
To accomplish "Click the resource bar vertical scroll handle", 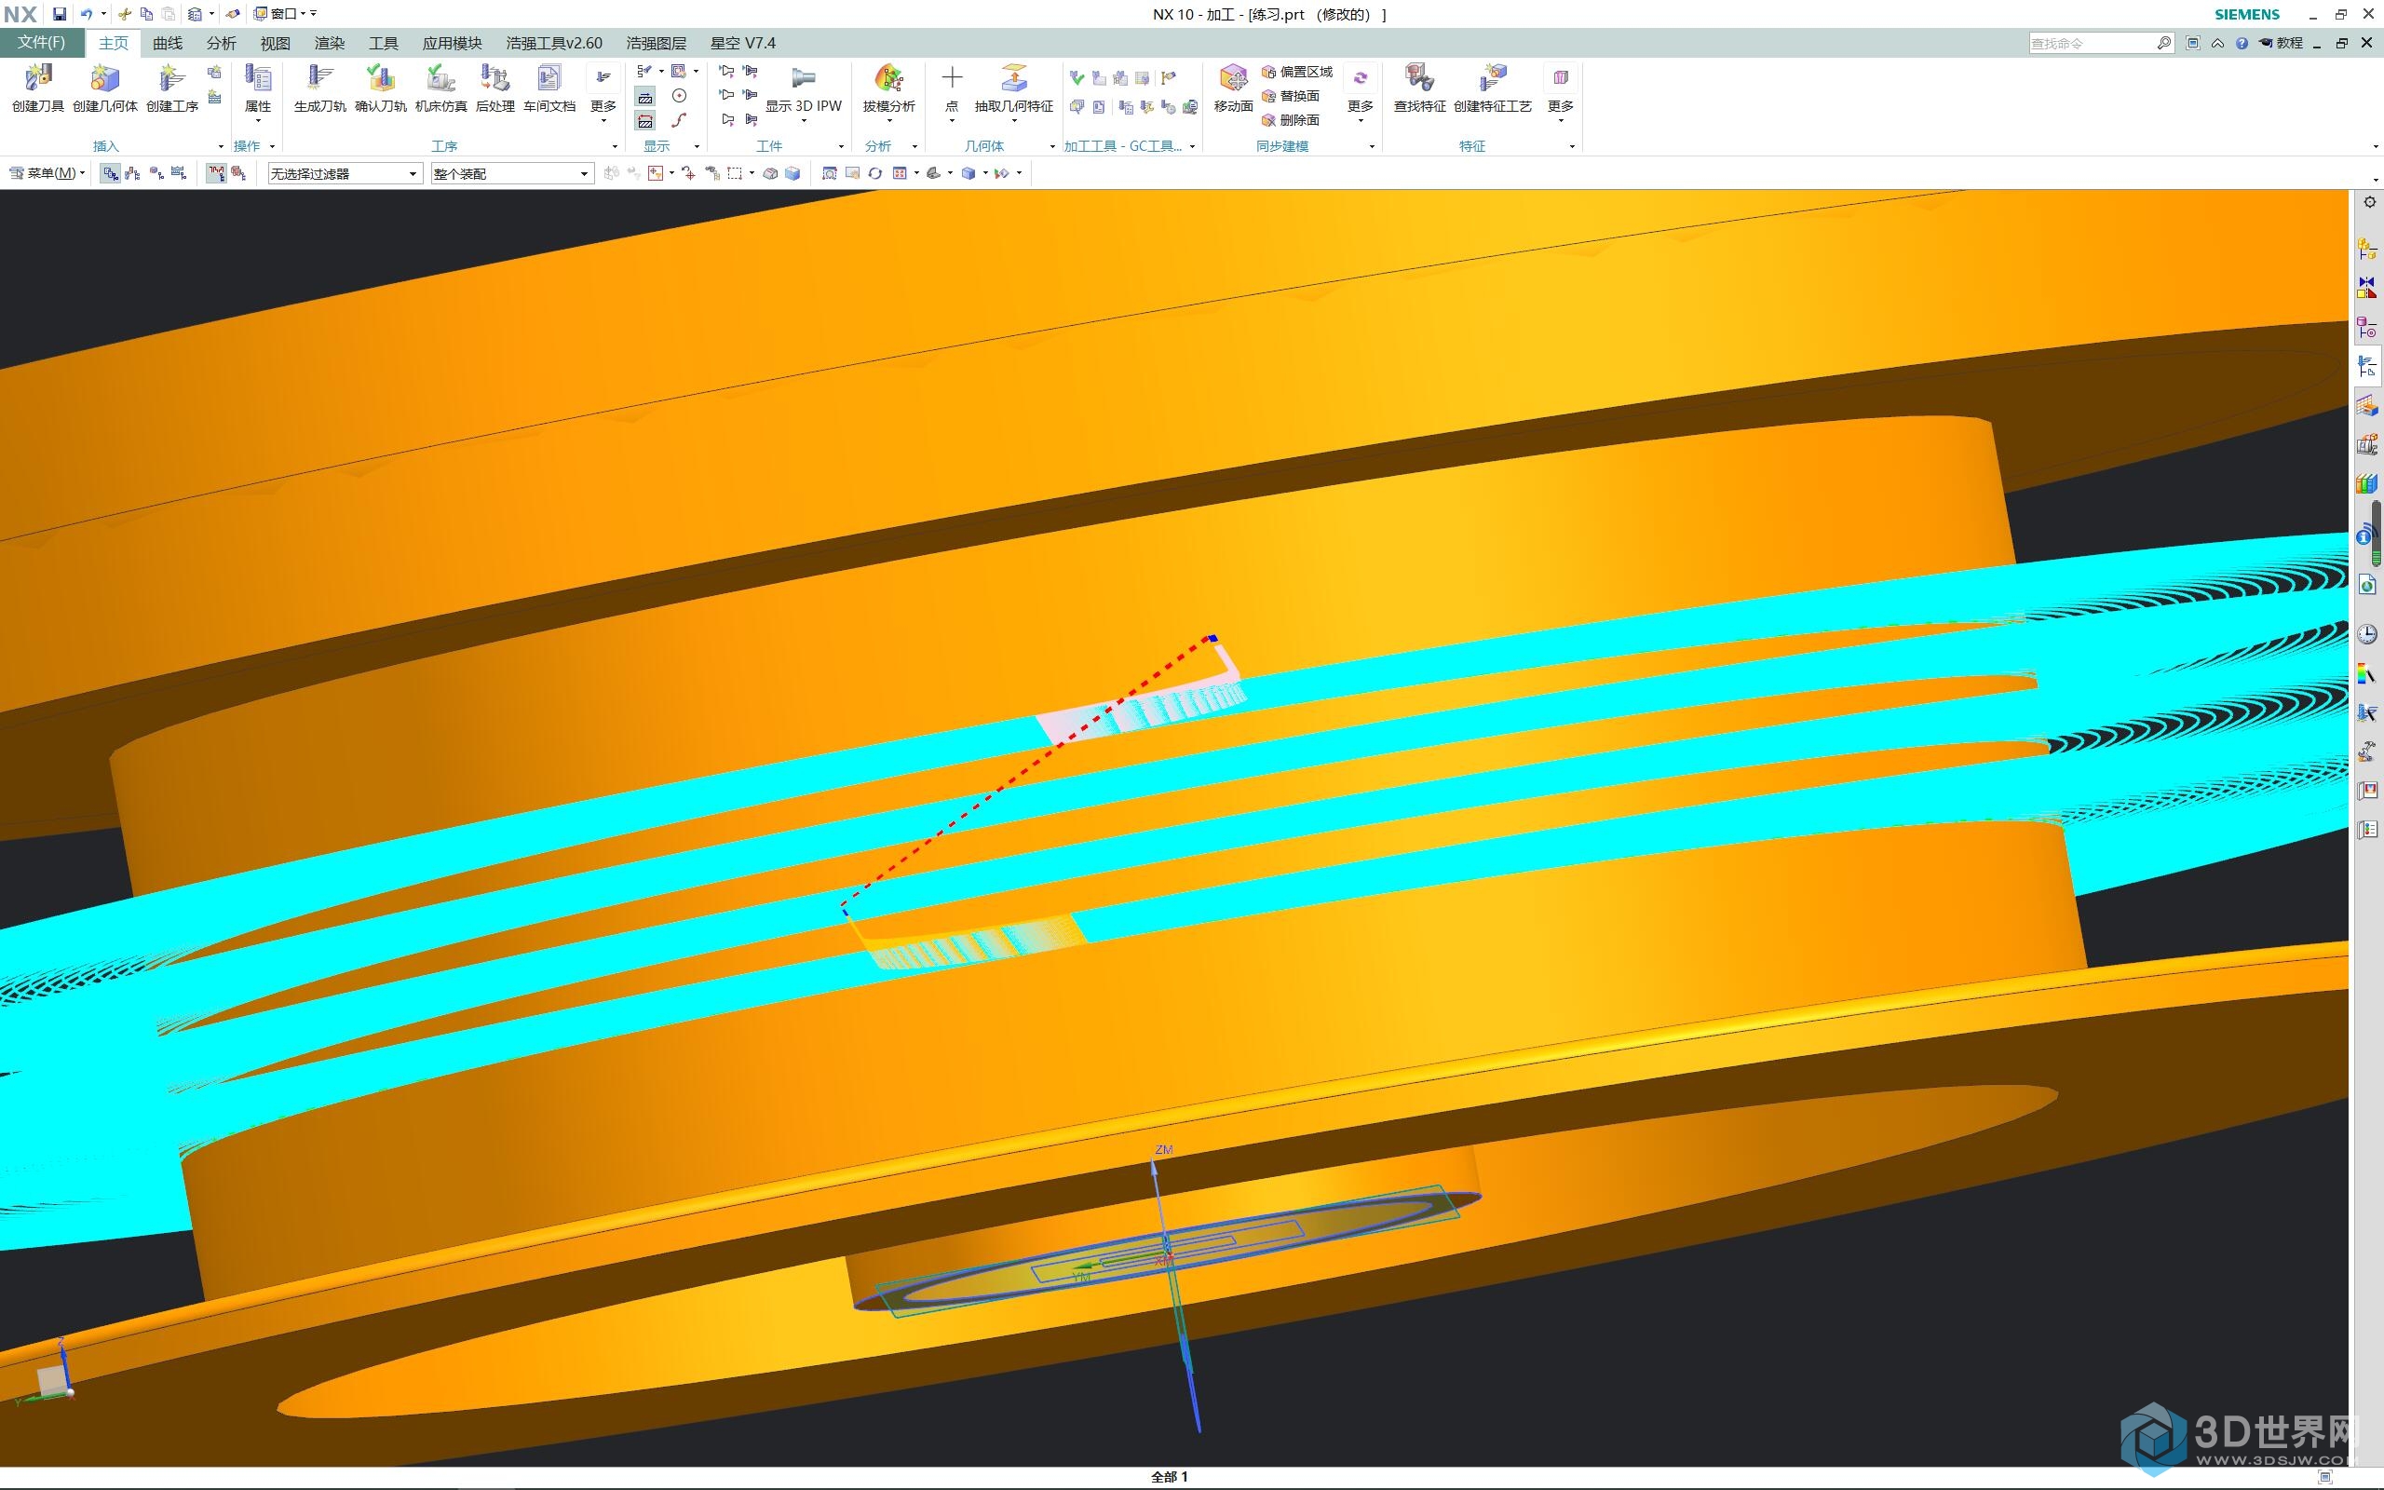I will tap(2377, 532).
